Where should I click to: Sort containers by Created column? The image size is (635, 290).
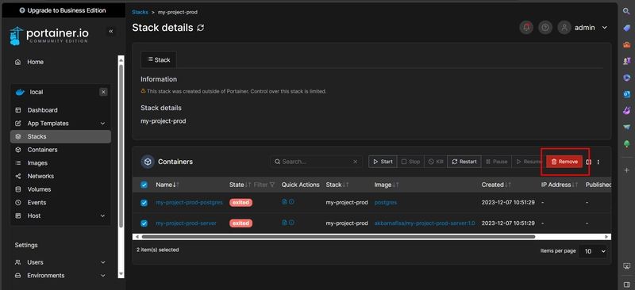coord(496,185)
